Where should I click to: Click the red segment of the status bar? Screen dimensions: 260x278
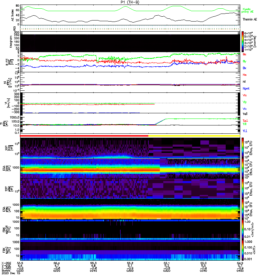point(85,136)
